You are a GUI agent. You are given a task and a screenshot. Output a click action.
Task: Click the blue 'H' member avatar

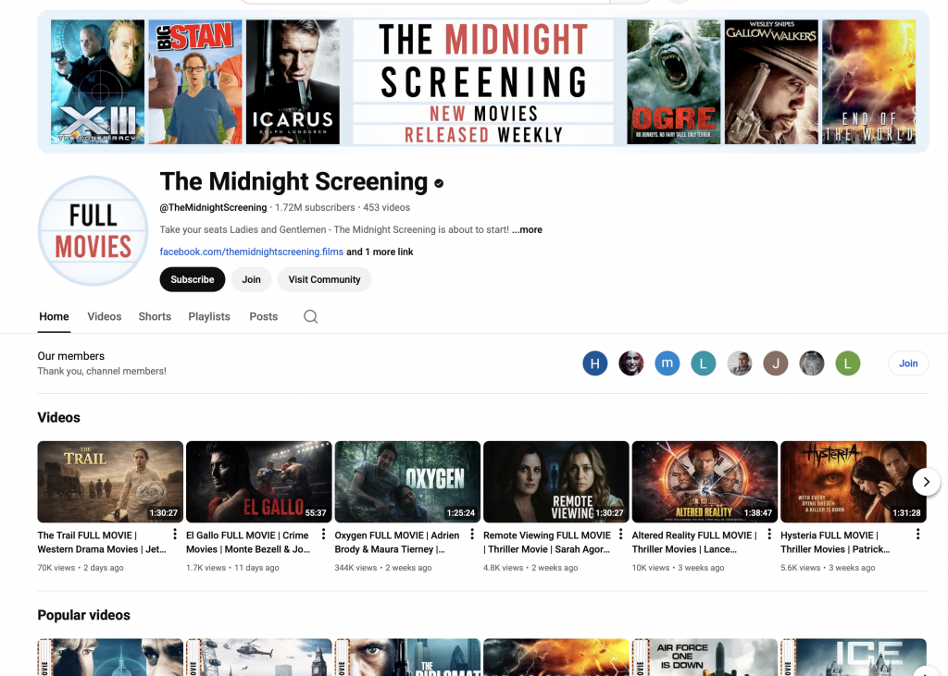tap(594, 363)
